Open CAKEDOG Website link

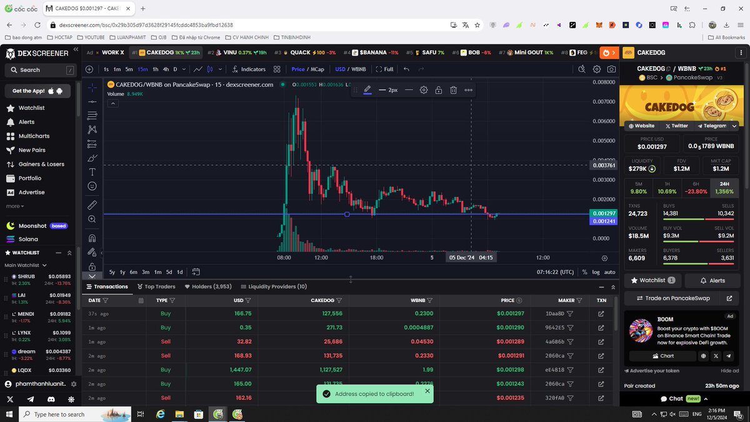(x=641, y=126)
